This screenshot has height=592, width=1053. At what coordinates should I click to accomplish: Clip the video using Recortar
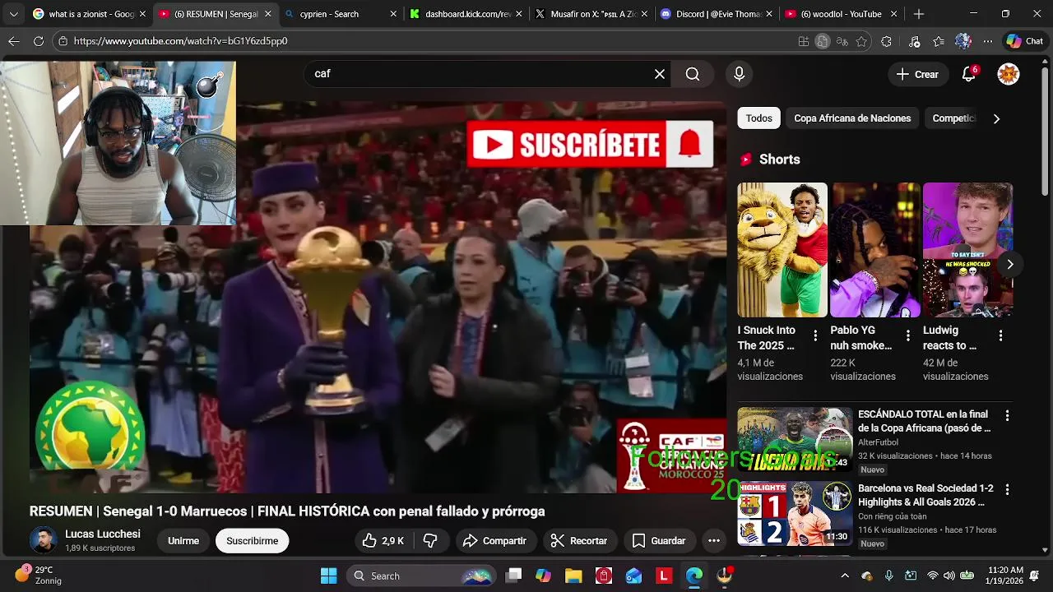click(x=579, y=540)
